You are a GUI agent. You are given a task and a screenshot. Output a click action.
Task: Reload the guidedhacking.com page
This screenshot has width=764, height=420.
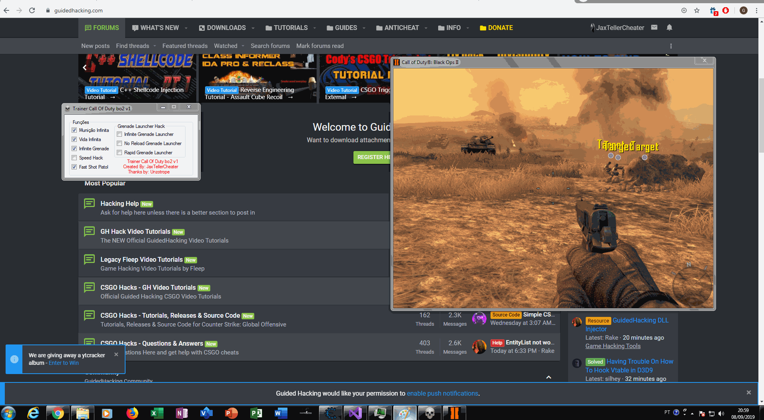coord(32,10)
